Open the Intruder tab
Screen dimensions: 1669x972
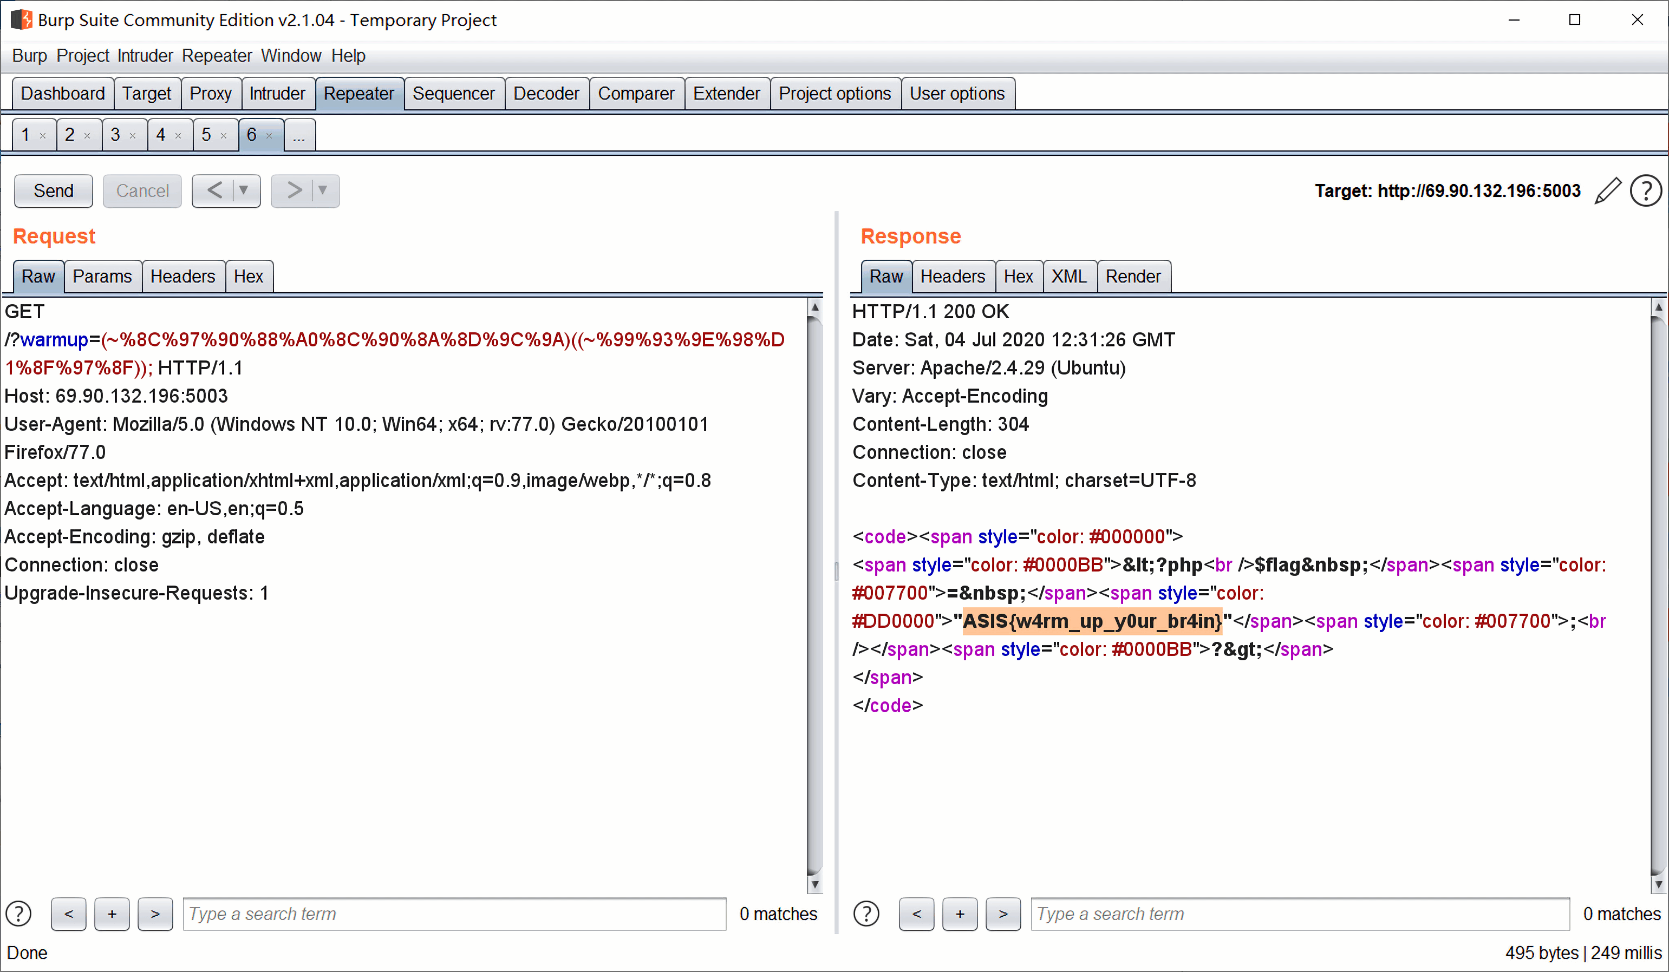point(277,93)
